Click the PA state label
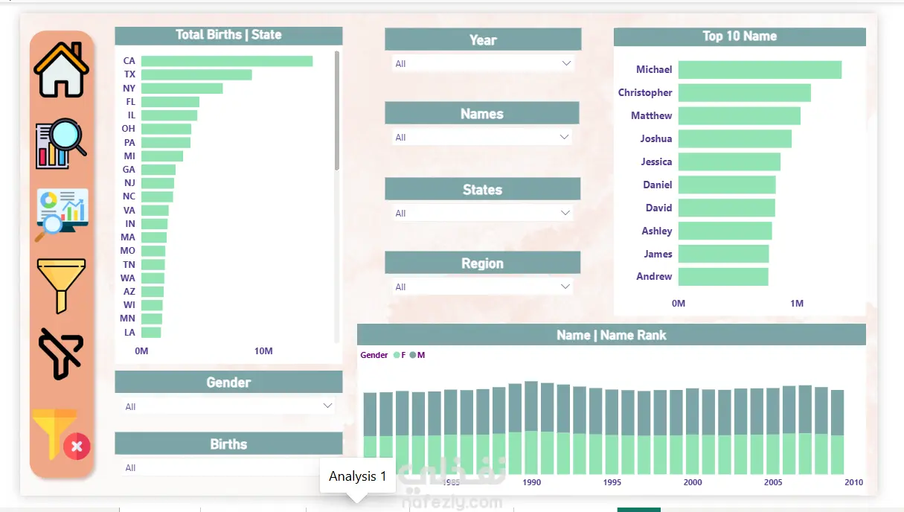The image size is (904, 512). [x=129, y=143]
